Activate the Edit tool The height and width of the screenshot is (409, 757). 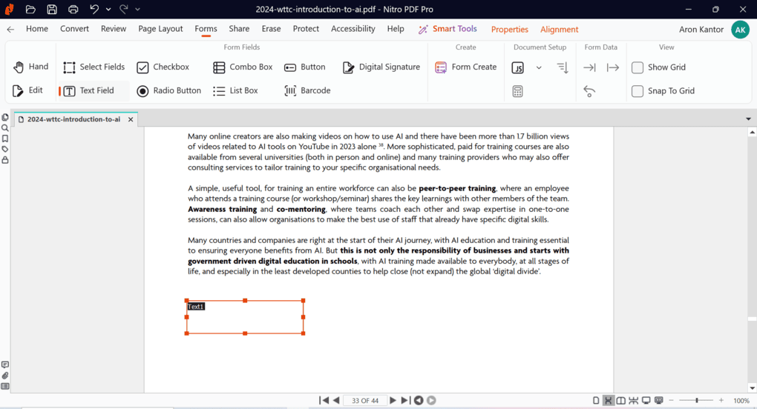[x=27, y=90]
